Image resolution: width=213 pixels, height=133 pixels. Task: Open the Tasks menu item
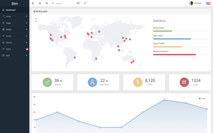[15, 49]
